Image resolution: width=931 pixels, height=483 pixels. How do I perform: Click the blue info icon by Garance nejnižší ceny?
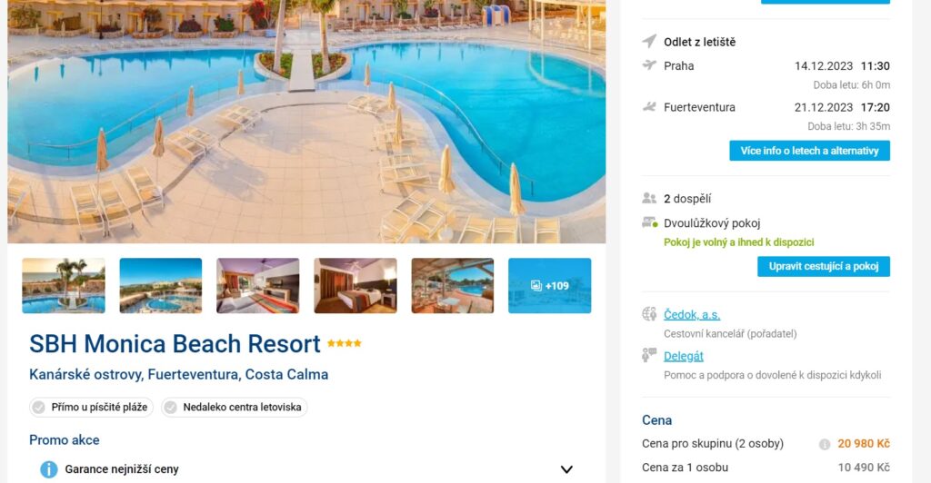(49, 469)
